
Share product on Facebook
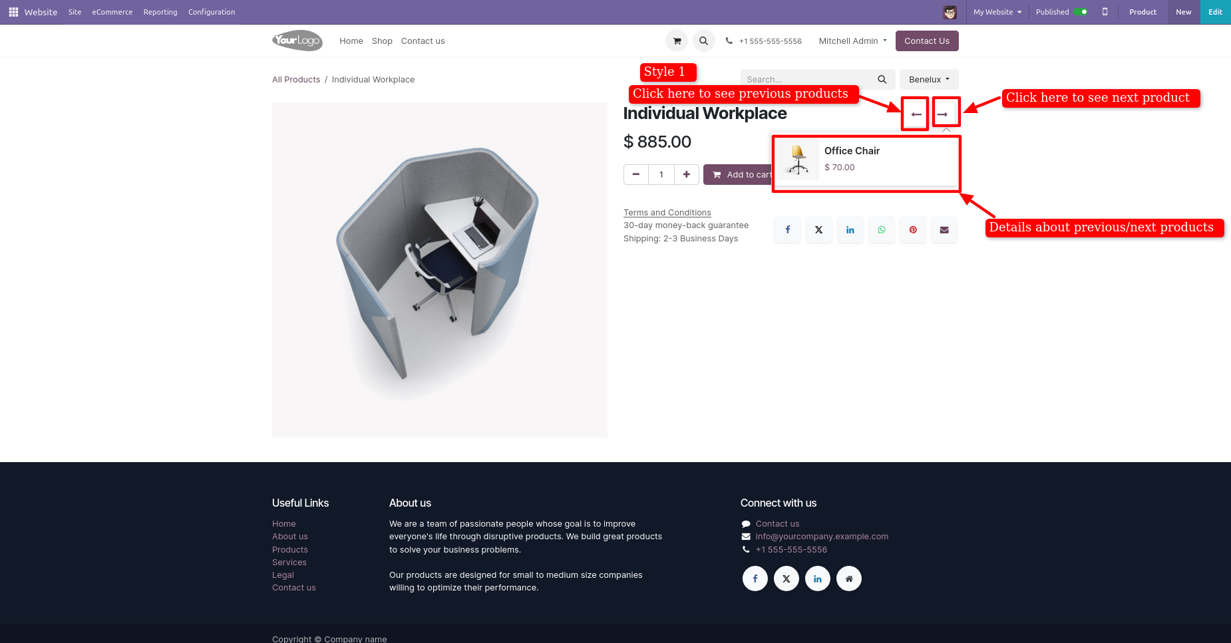(787, 229)
